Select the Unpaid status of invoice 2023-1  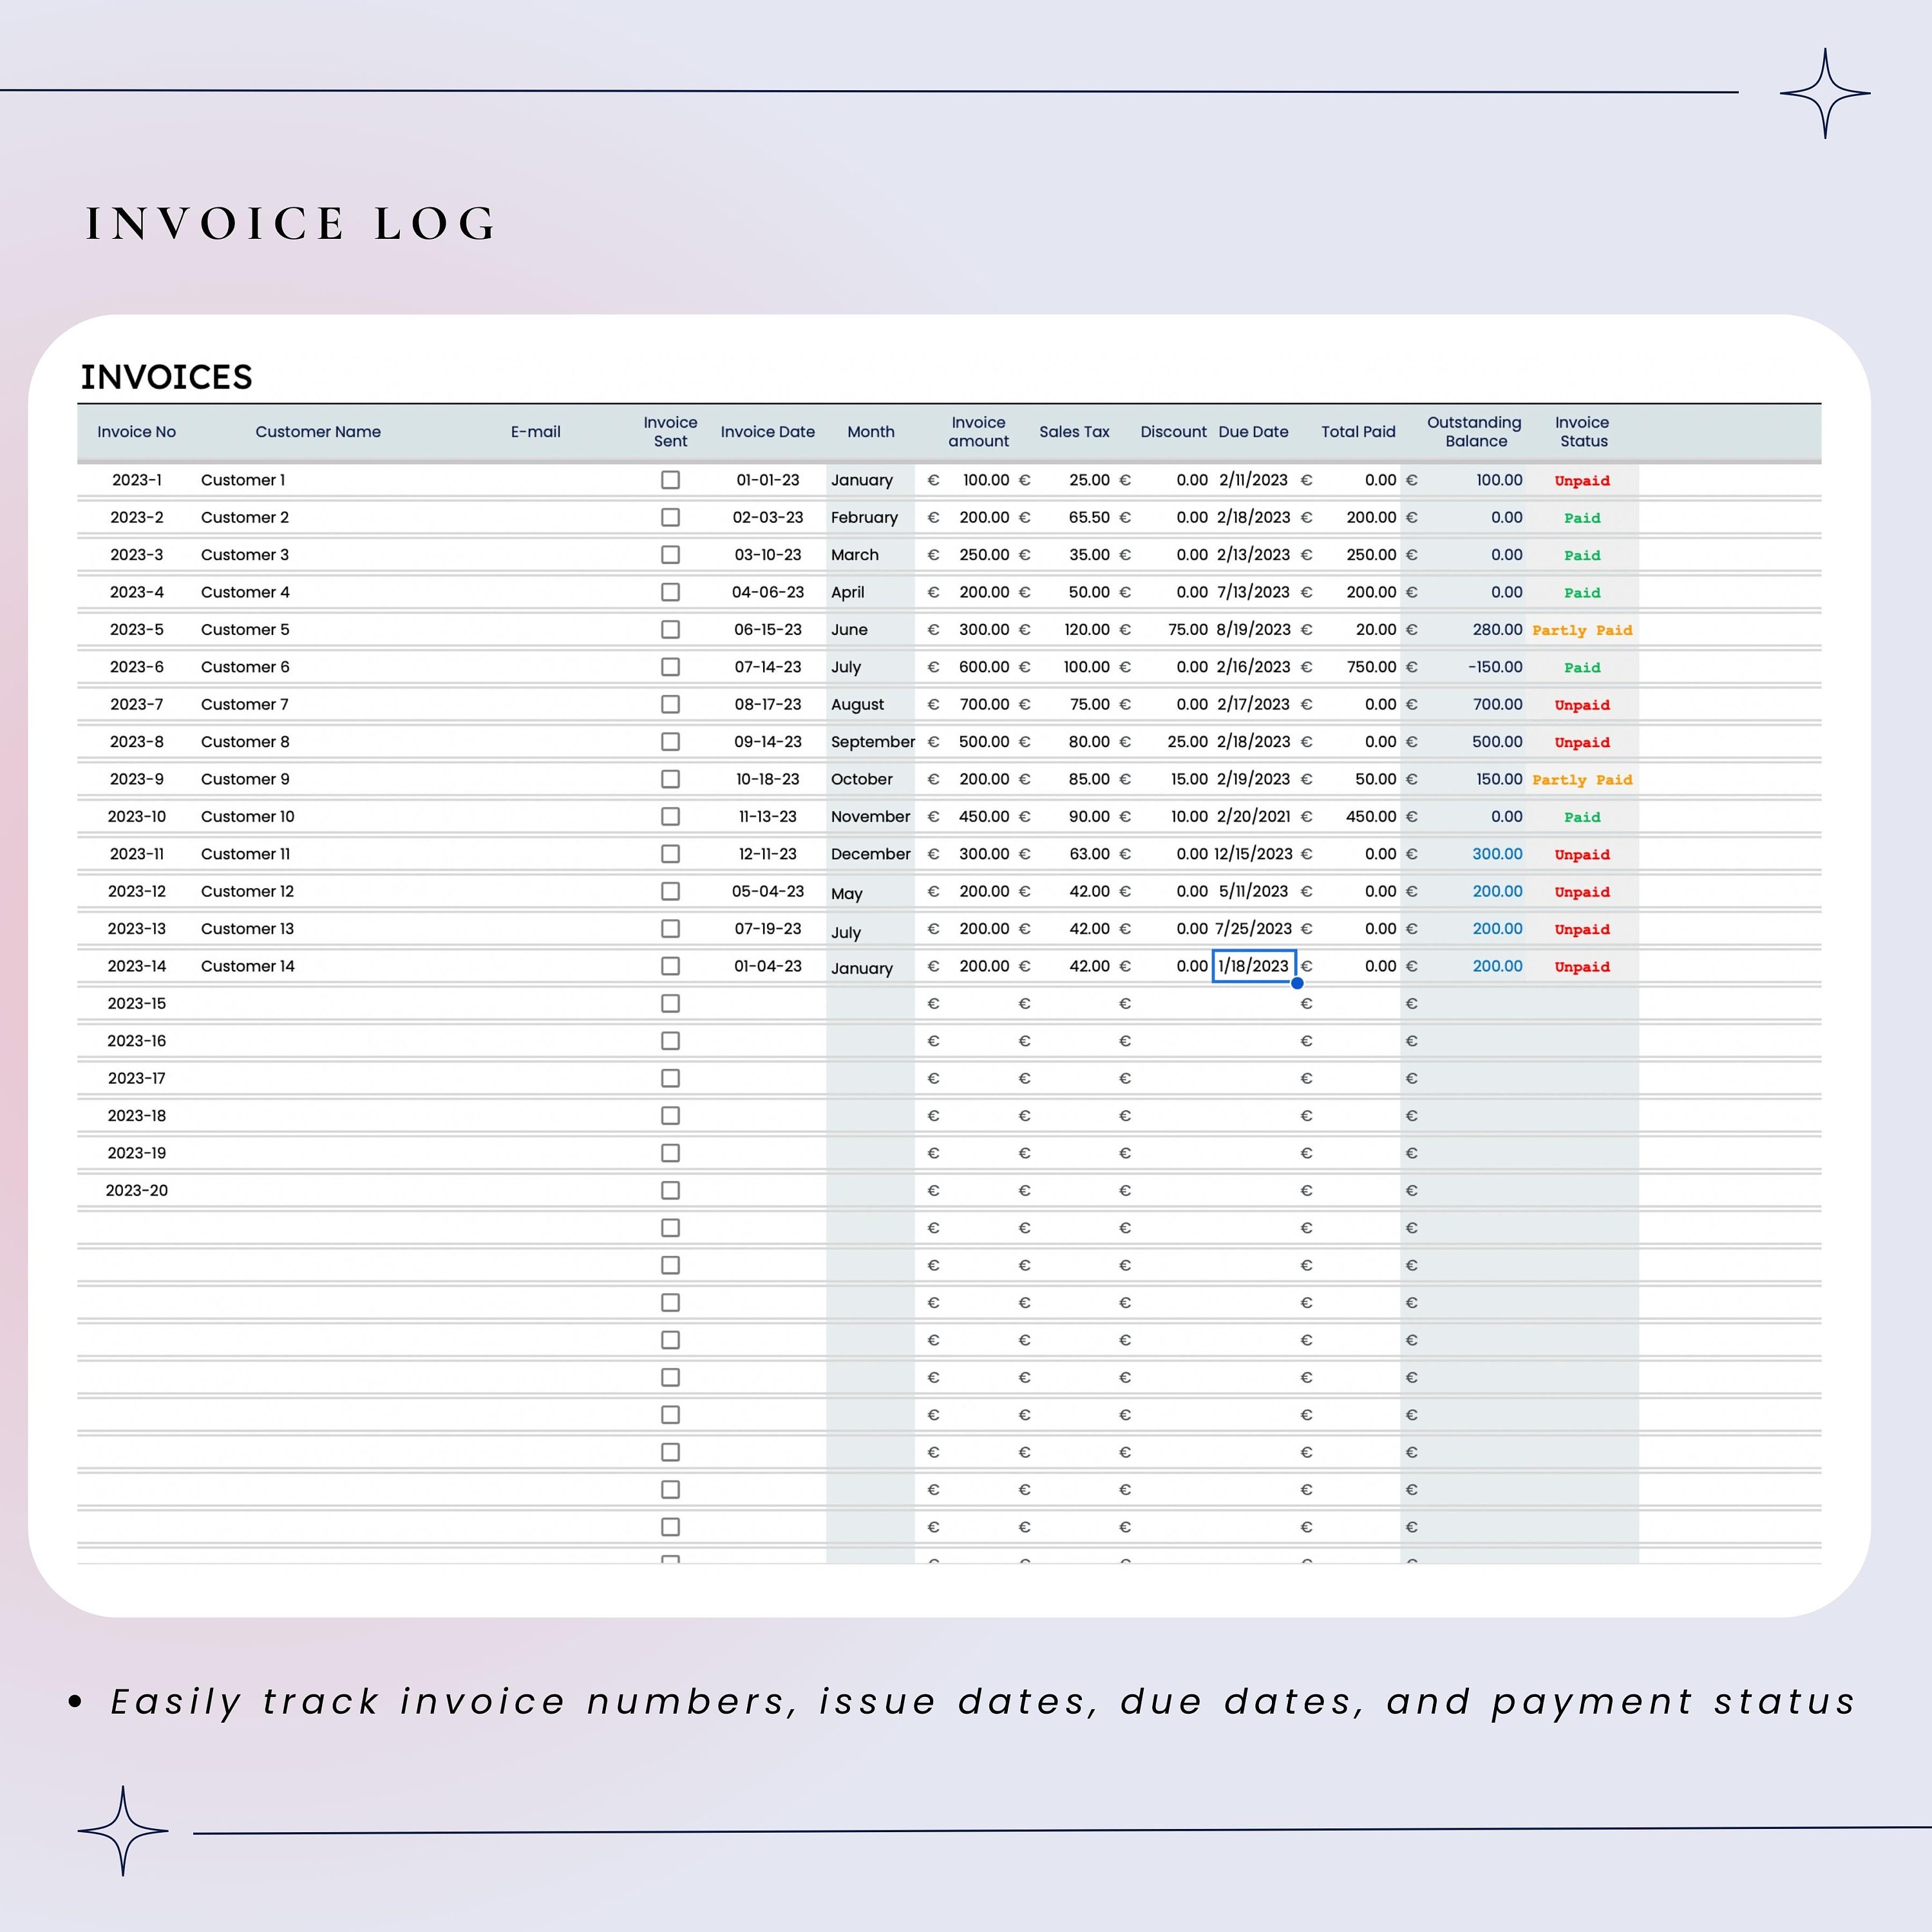pos(1582,480)
